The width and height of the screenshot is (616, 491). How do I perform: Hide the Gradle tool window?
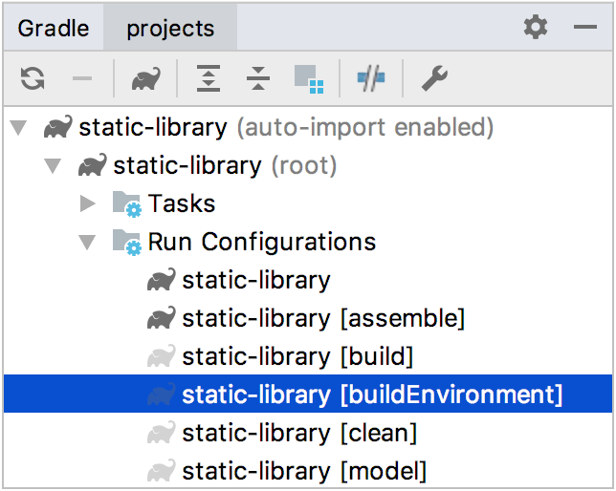585,28
